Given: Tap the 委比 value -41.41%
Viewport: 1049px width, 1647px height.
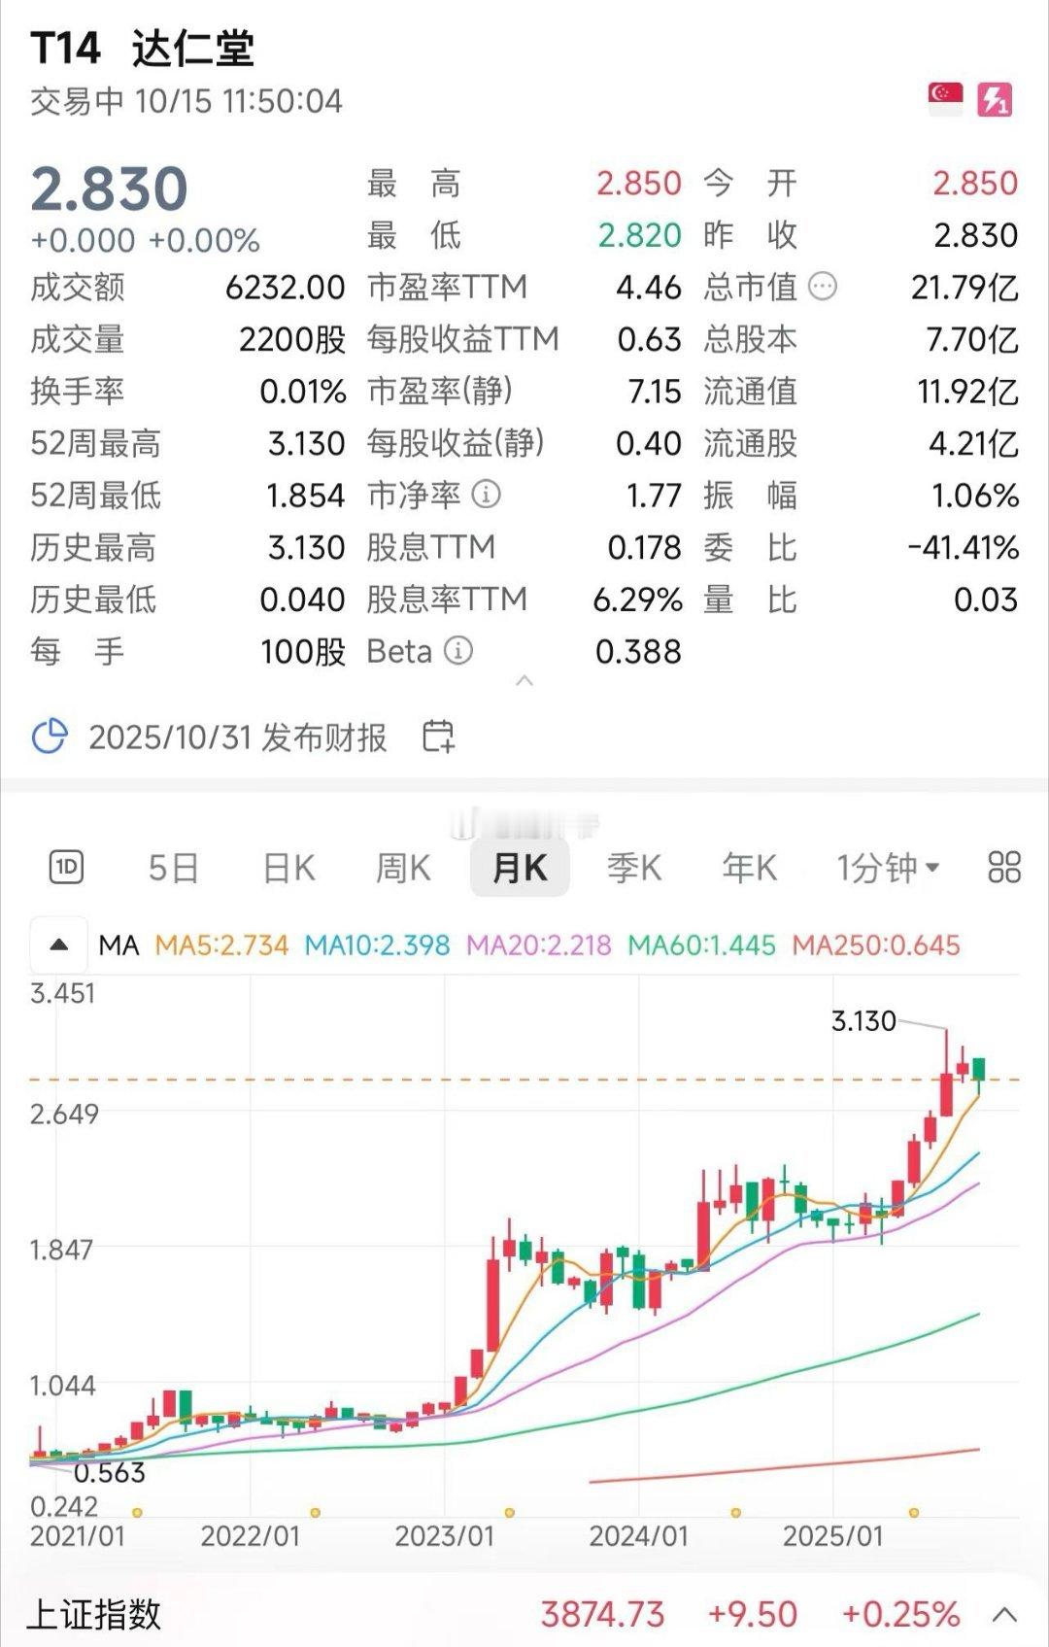Looking at the screenshot, I should point(964,547).
